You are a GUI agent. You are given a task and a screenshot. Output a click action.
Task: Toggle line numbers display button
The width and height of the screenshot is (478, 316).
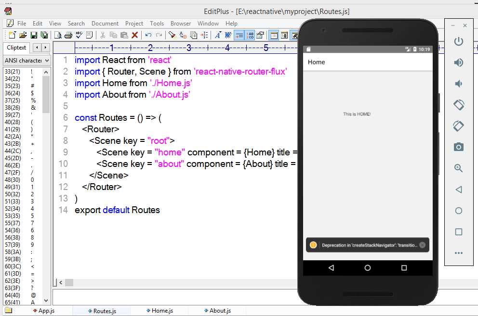(250, 35)
